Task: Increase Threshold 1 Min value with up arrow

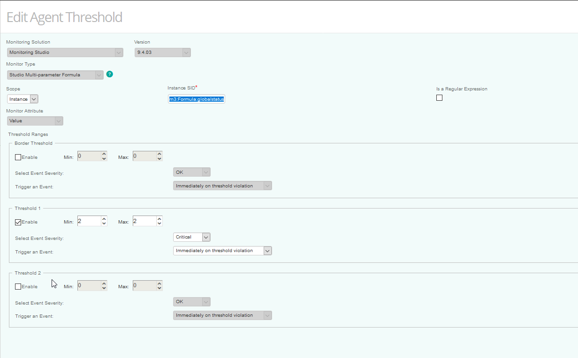Action: pos(104,218)
